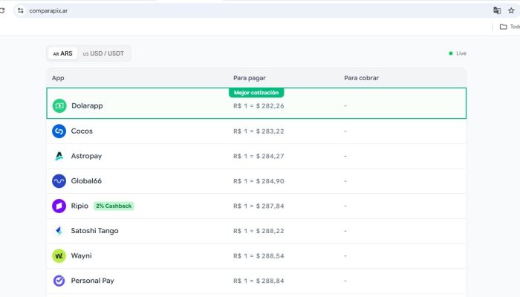Click Dolarapp rate R$ 1 = $ 282,26

[x=259, y=106]
